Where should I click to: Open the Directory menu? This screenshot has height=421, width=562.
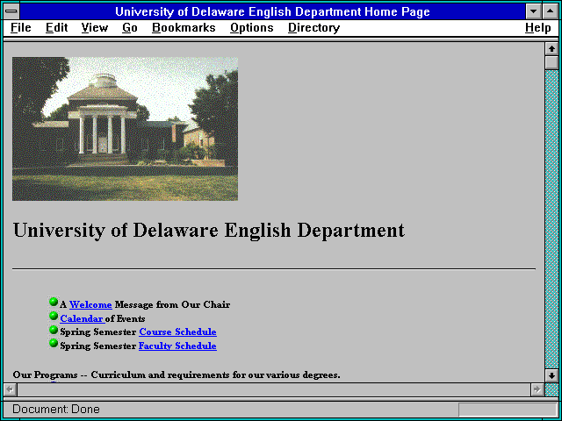tap(314, 28)
